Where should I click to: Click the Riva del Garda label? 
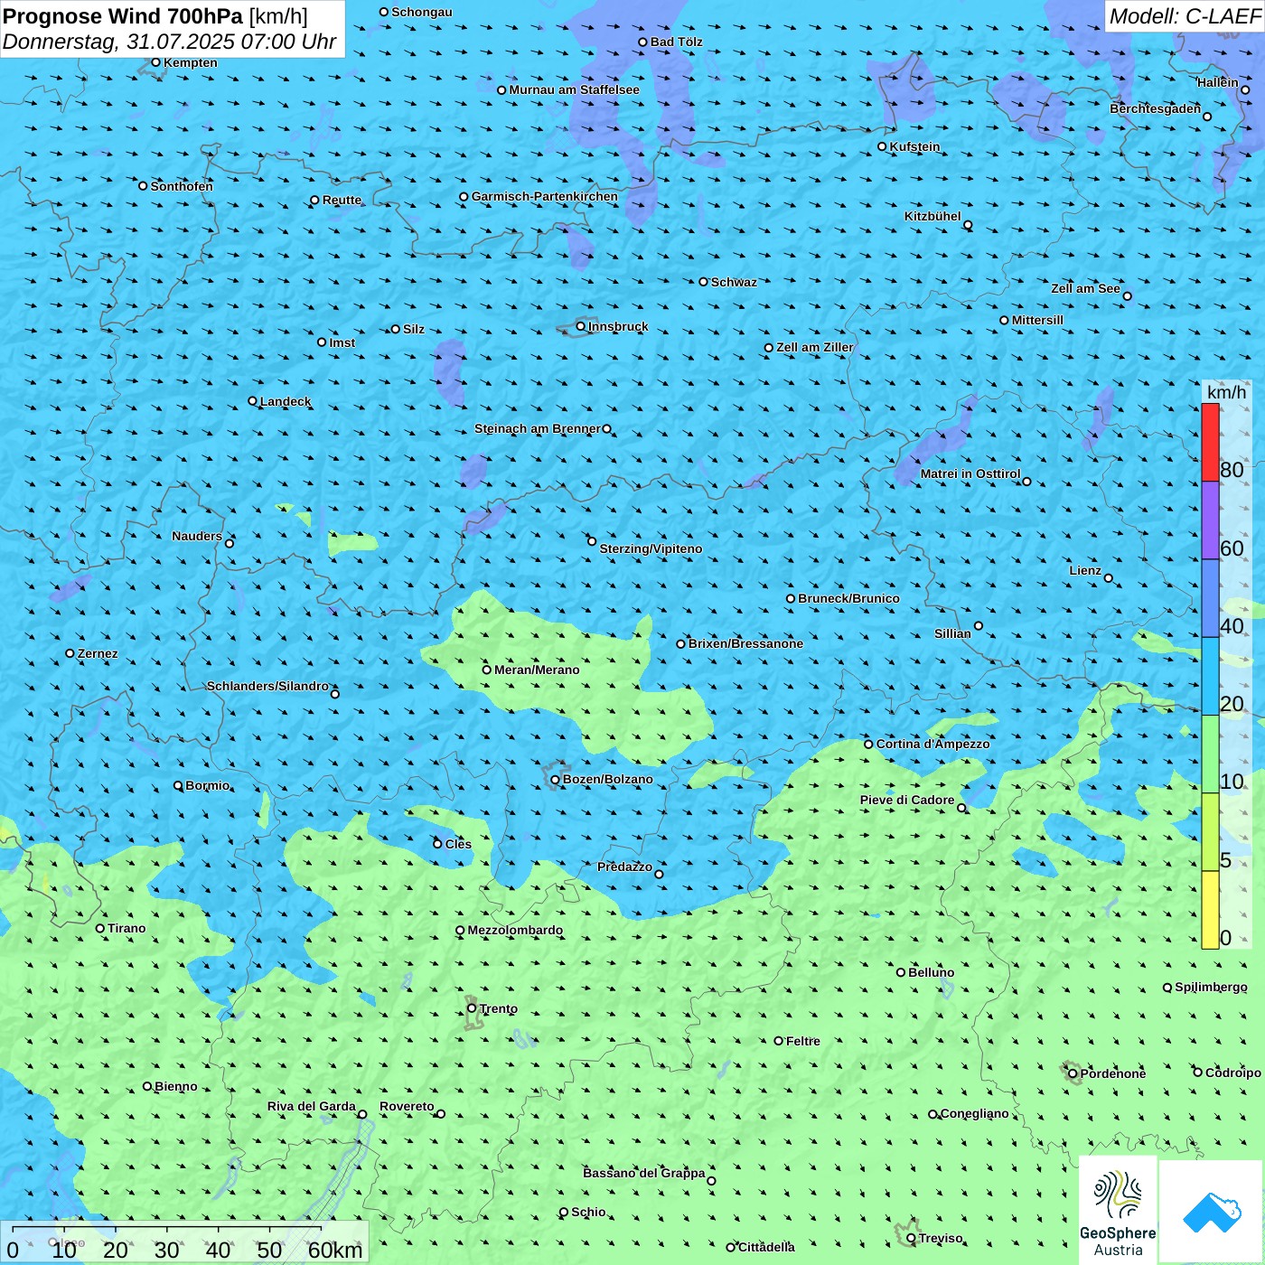[x=311, y=1106]
